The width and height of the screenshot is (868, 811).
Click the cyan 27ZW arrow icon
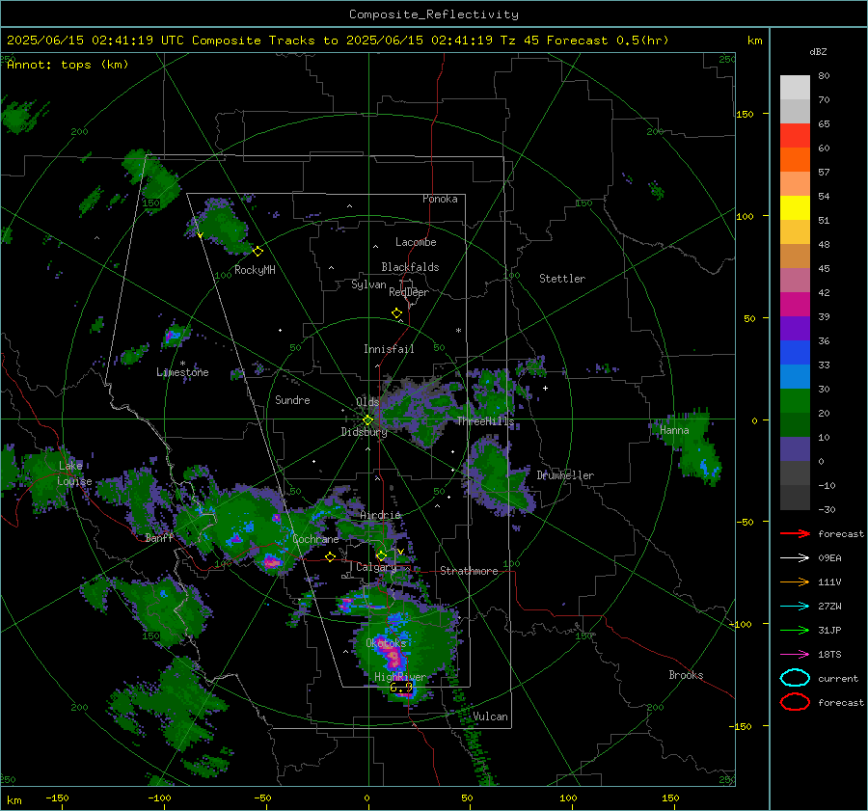click(x=795, y=607)
